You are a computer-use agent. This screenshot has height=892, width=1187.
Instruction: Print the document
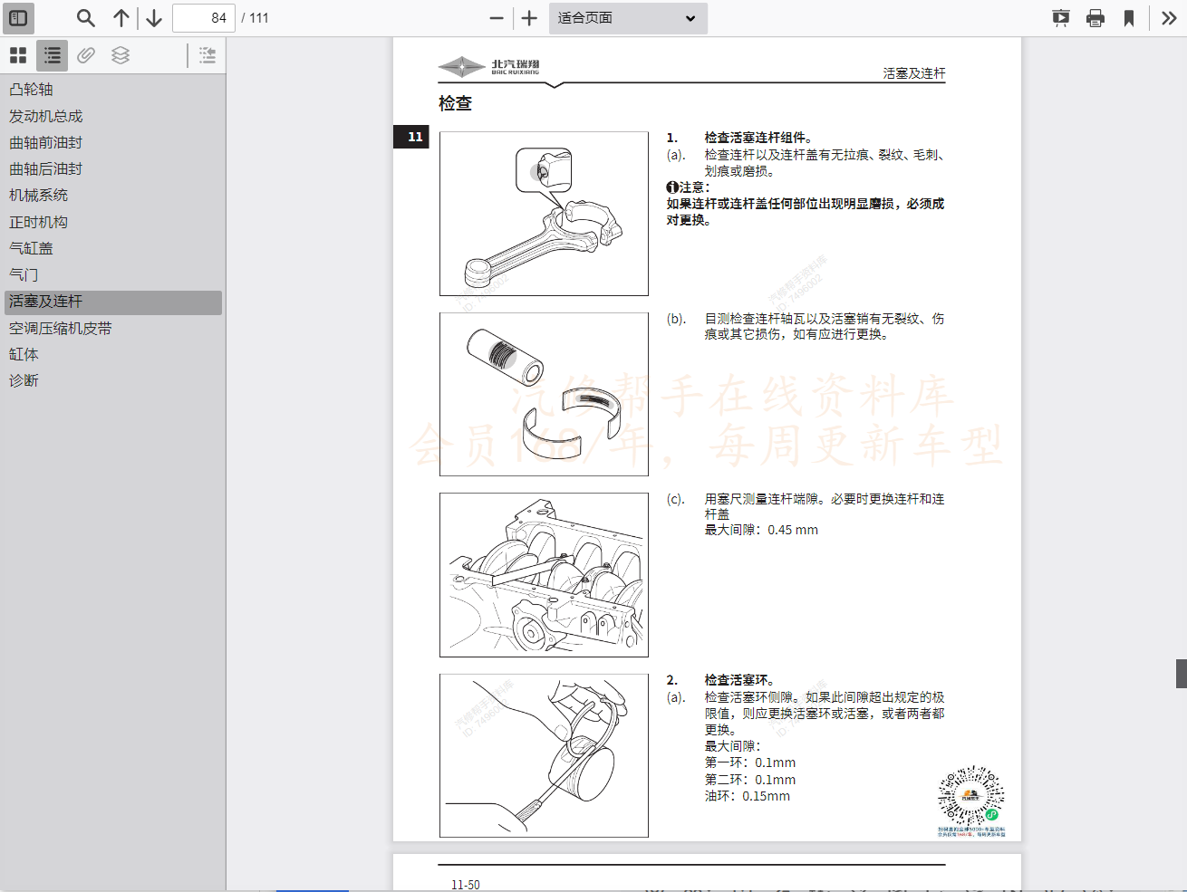pos(1095,17)
